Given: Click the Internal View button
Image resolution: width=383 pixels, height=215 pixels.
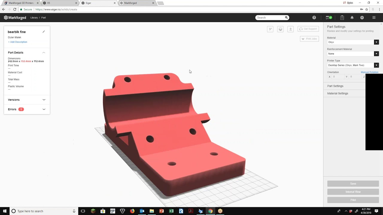Looking at the screenshot, I should click(353, 192).
